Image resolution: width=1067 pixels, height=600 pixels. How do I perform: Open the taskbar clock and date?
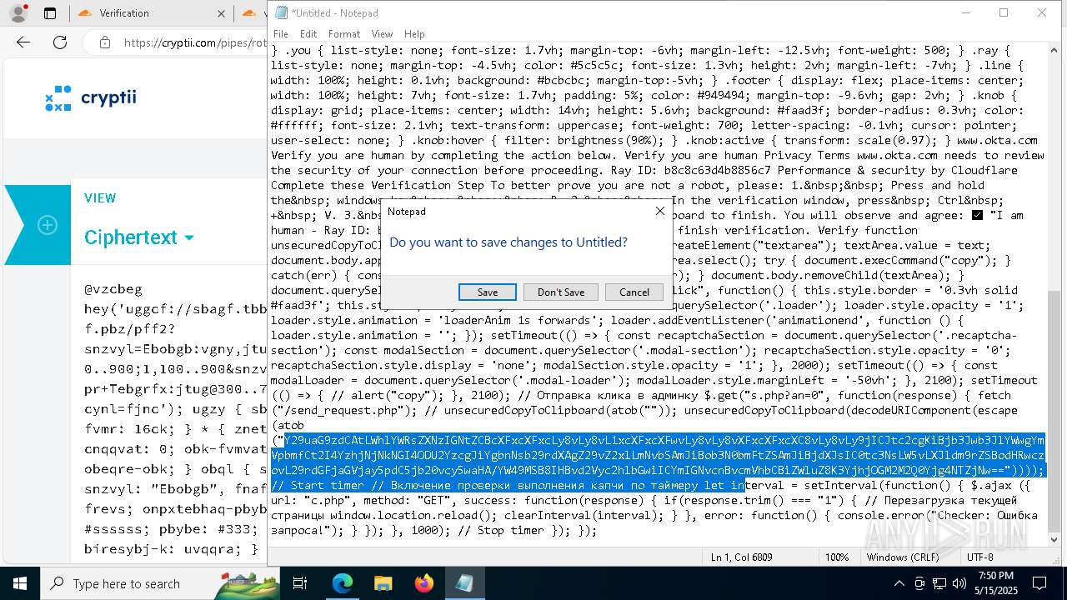995,583
